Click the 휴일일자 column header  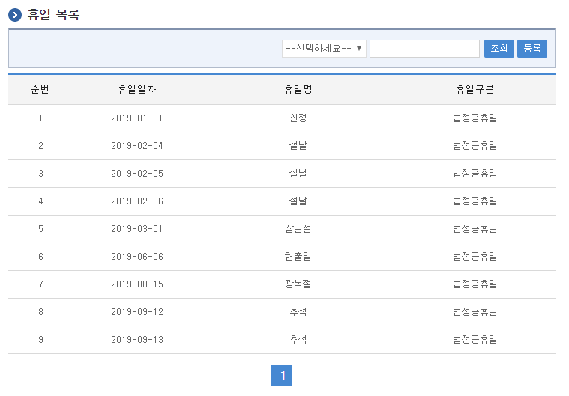[x=136, y=90]
